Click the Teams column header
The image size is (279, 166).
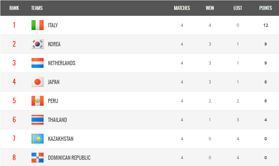37,8
